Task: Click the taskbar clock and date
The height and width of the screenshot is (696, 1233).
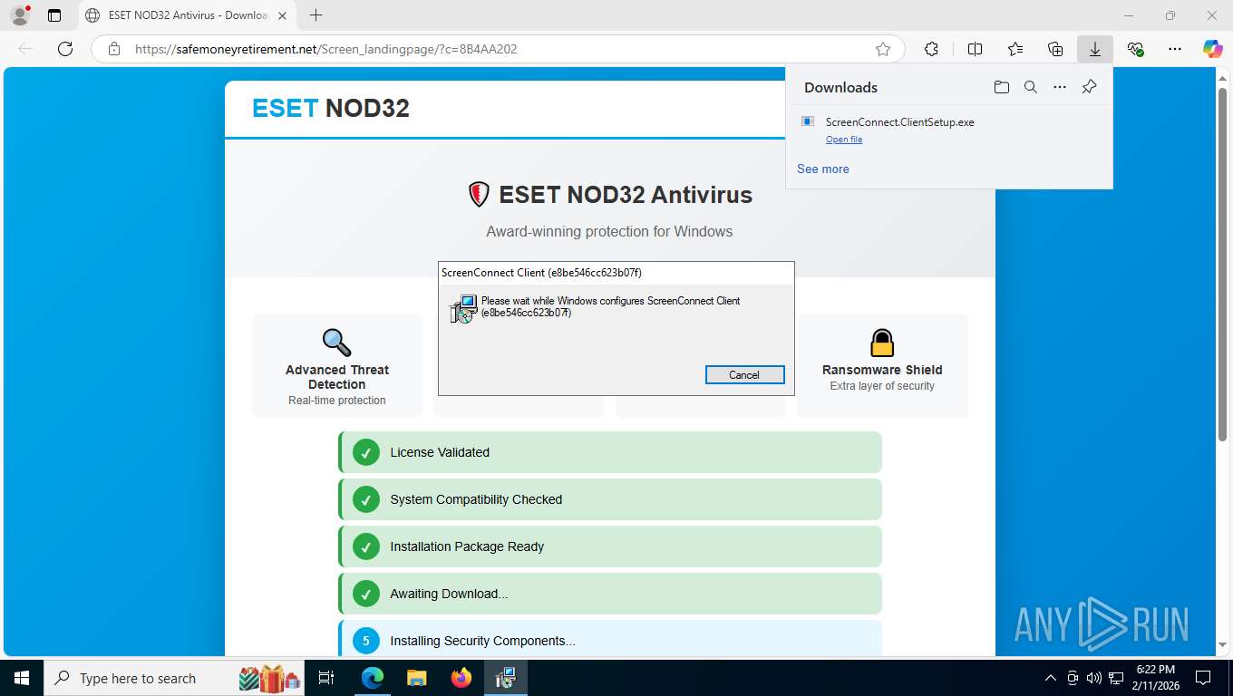Action: click(1155, 678)
